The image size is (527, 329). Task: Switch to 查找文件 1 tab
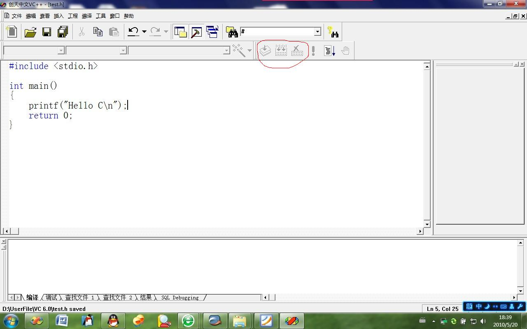[79, 297]
